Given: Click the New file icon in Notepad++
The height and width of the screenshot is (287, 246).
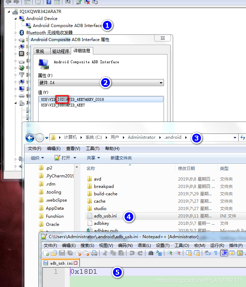Looking at the screenshot, I should tap(46, 253).
